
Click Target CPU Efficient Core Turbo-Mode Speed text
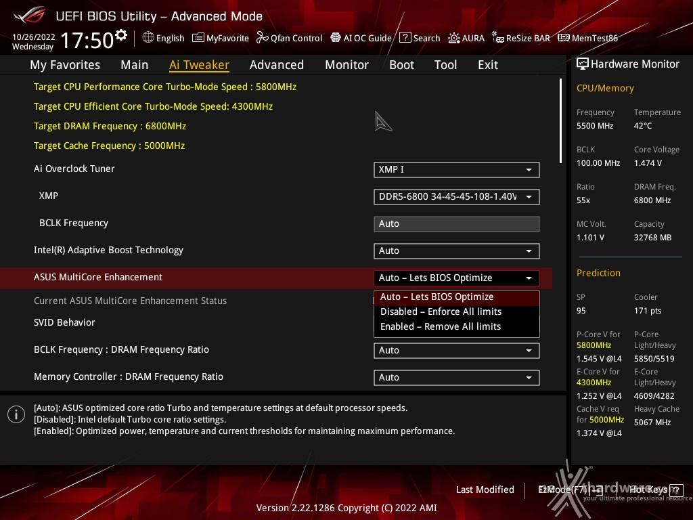click(153, 106)
